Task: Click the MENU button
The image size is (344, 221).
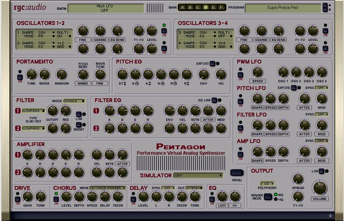Action: coord(237,173)
